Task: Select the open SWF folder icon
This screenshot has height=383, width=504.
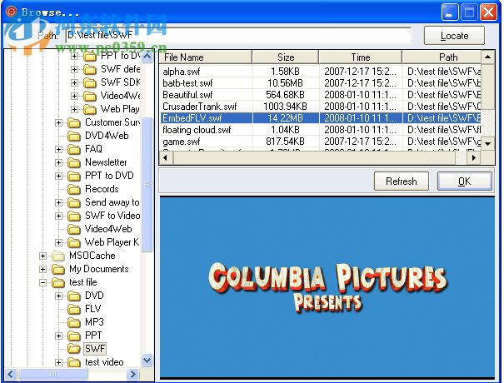Action: (x=74, y=349)
